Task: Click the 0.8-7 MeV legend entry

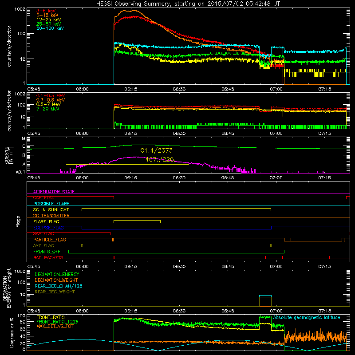Action: (x=48, y=104)
